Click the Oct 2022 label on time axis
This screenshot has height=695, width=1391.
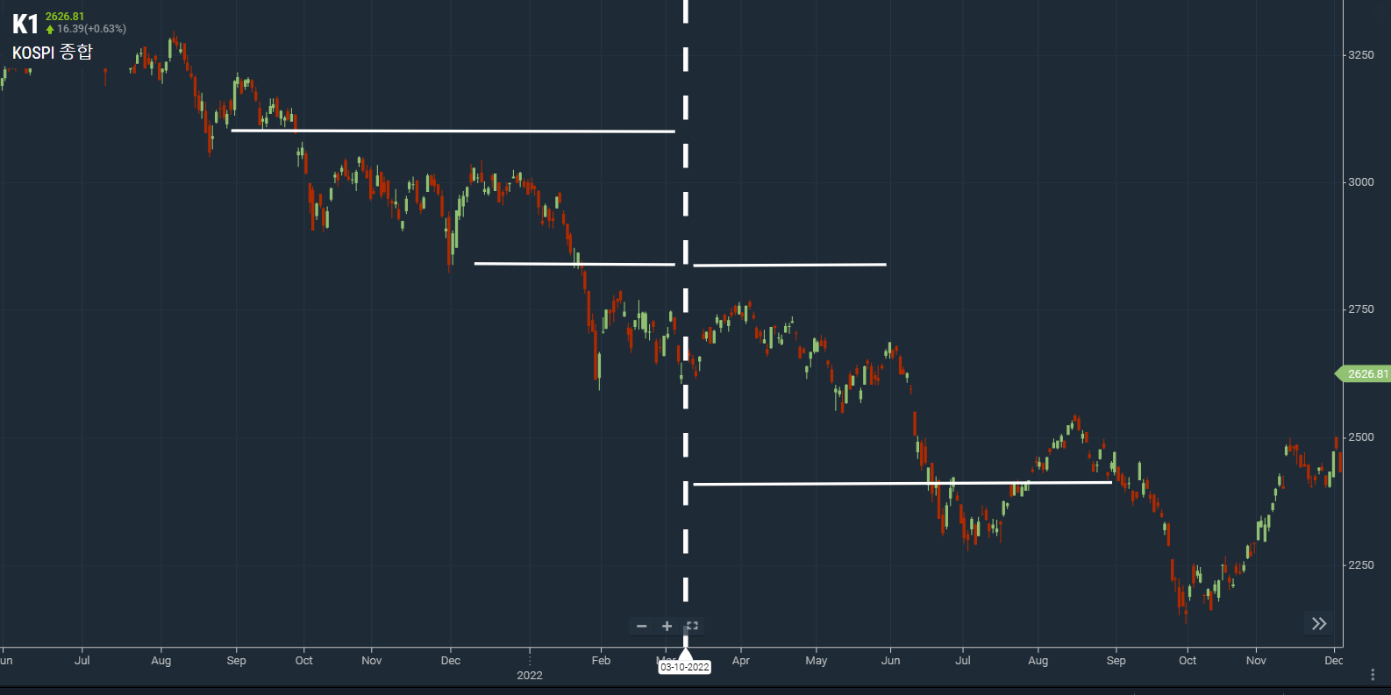(1188, 661)
